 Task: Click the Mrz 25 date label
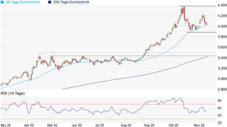click(6, 125)
